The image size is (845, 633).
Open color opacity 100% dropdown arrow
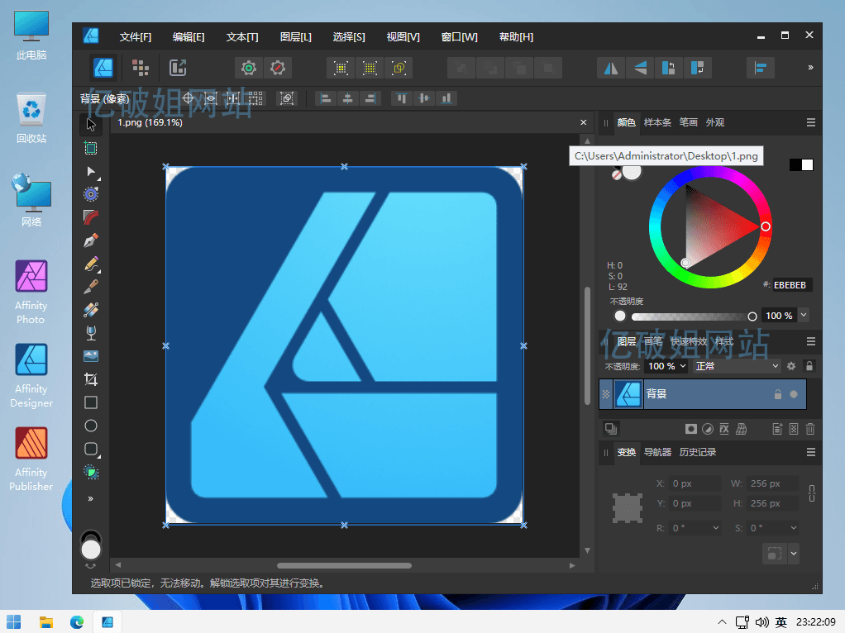coord(804,315)
